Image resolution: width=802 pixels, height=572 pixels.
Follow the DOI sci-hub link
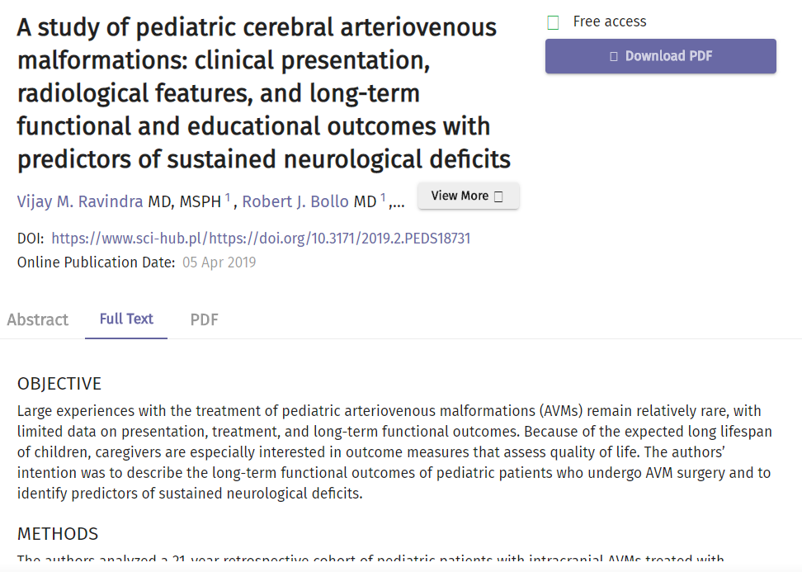[x=261, y=239]
